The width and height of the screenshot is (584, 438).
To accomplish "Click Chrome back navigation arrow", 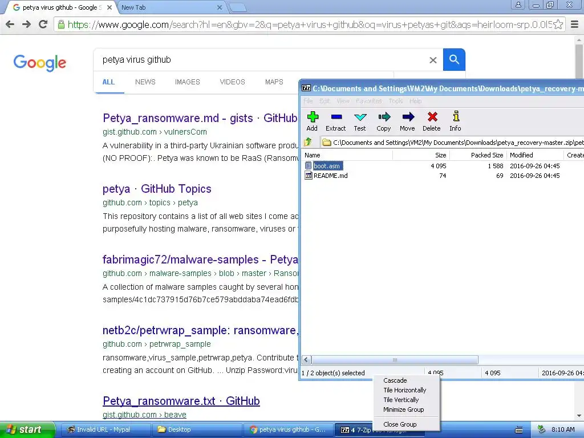I will tap(10, 25).
